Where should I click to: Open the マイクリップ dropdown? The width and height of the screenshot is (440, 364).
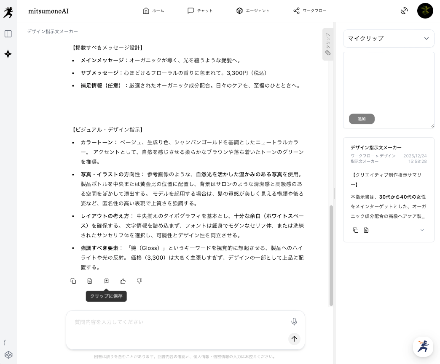pyautogui.click(x=389, y=38)
